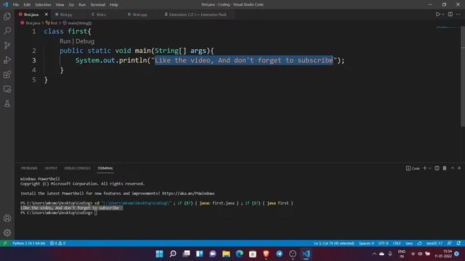Click line 5 closing brace in editor
This screenshot has width=465, height=261.
46,80
